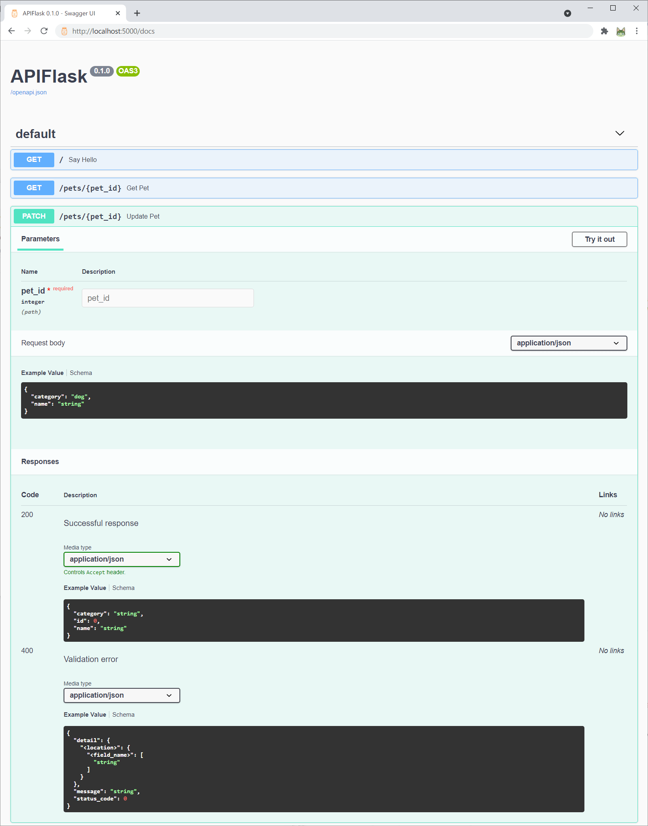The image size is (648, 826).
Task: Click the forward navigation arrow
Action: pyautogui.click(x=27, y=31)
